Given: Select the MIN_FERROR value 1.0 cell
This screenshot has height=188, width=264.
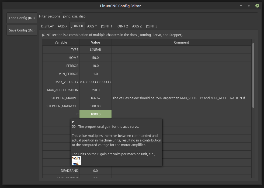Looking at the screenshot, I should [95, 74].
